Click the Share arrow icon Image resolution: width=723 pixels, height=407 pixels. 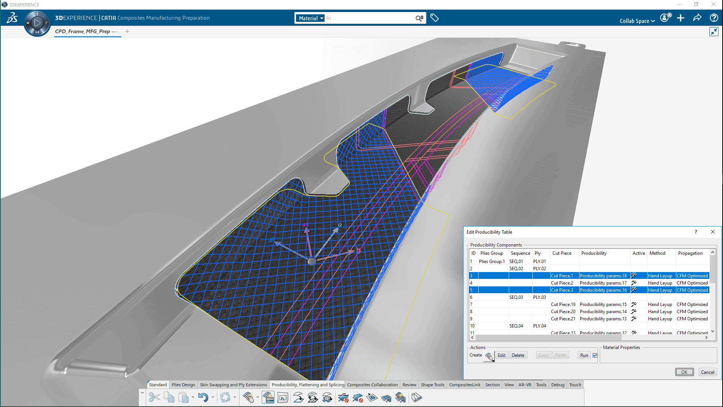tap(697, 18)
